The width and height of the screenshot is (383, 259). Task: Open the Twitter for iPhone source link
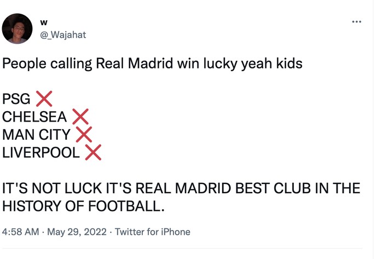[x=153, y=232]
